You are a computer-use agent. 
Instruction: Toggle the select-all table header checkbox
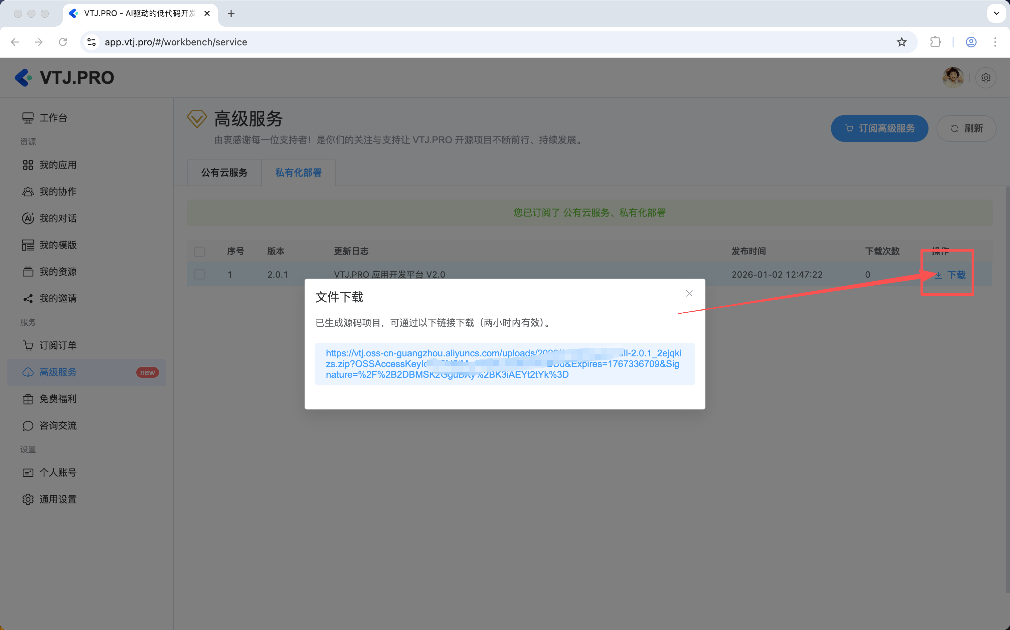[x=199, y=252]
